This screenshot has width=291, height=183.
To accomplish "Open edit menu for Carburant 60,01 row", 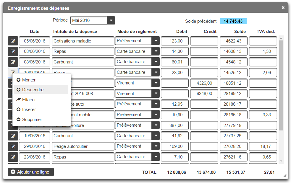I will click(13, 62).
